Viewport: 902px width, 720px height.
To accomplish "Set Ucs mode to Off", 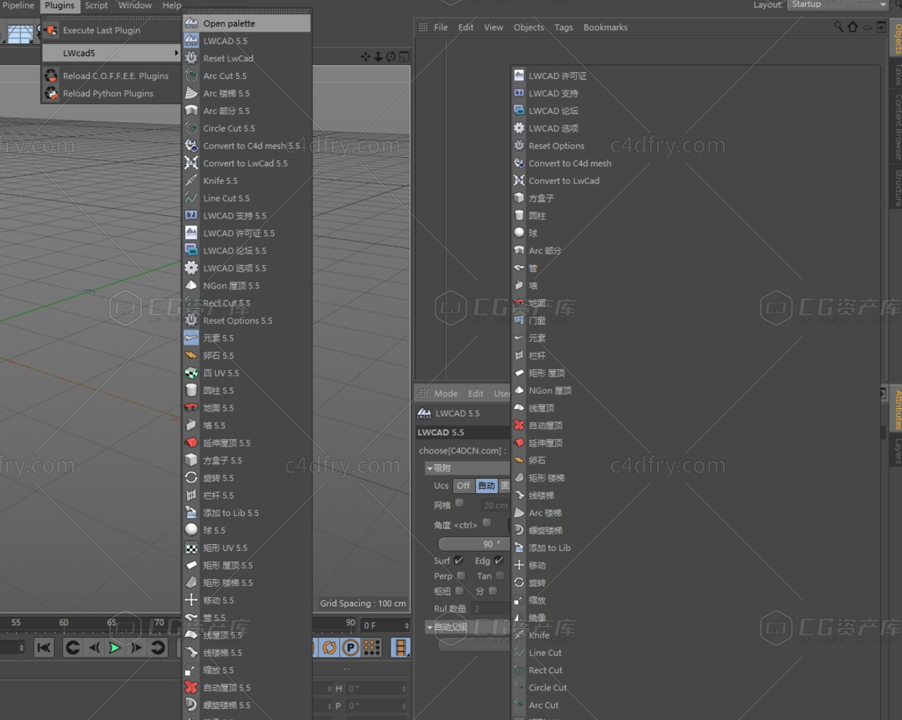I will [463, 486].
